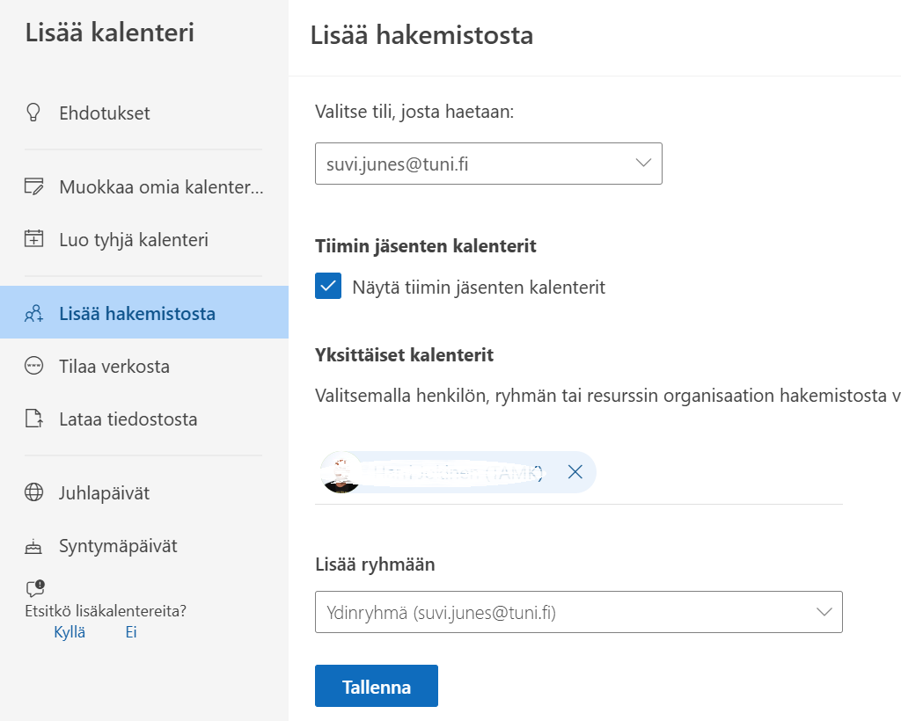This screenshot has width=901, height=721.
Task: Open Syntymäpäivät calendar option
Action: 144,545
